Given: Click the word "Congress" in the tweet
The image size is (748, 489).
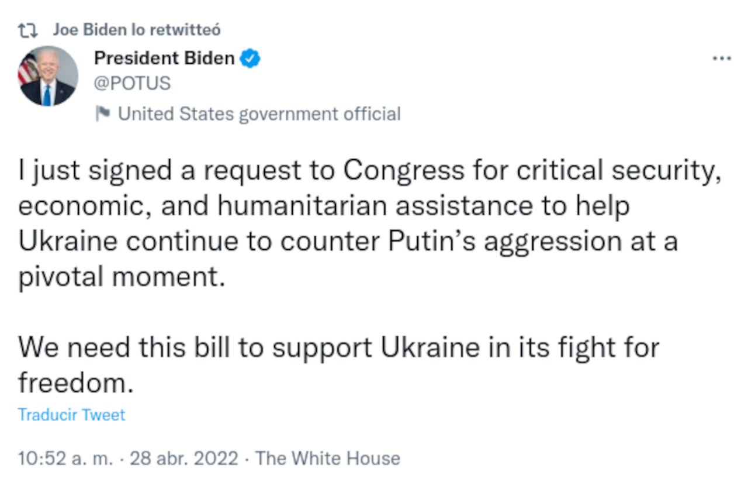Looking at the screenshot, I should [403, 171].
